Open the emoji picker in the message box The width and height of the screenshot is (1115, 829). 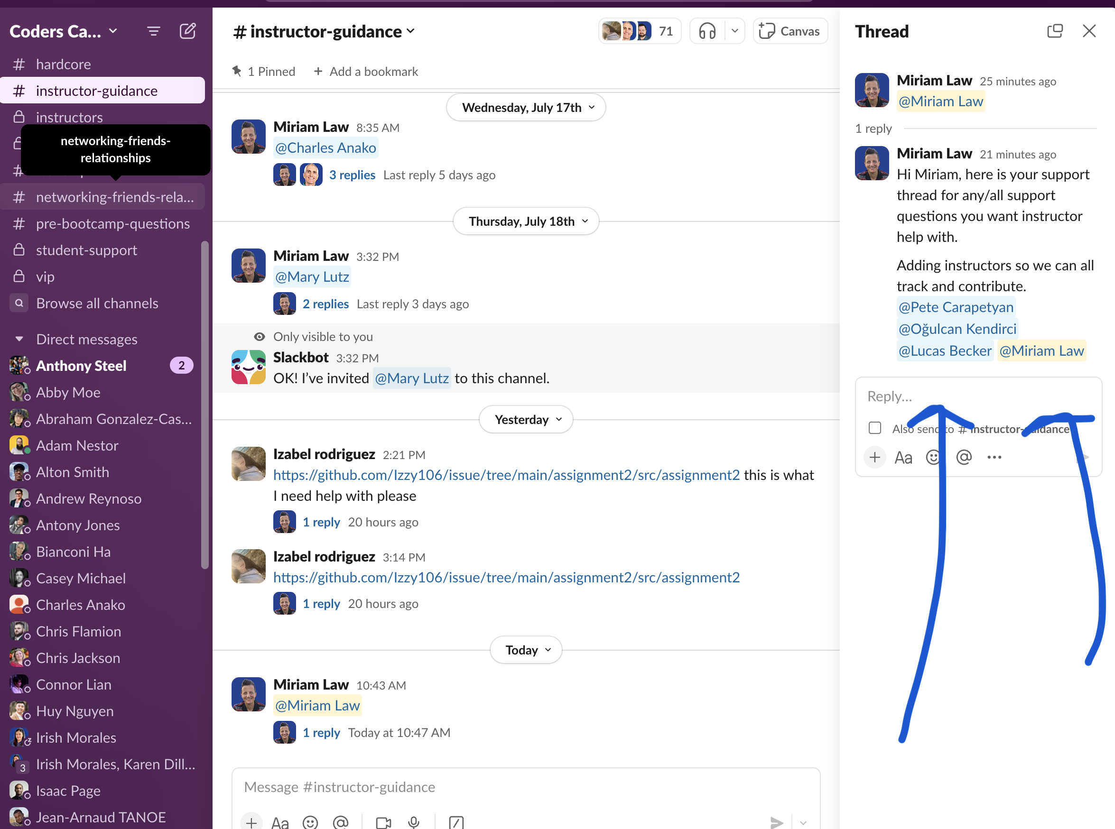point(310,822)
